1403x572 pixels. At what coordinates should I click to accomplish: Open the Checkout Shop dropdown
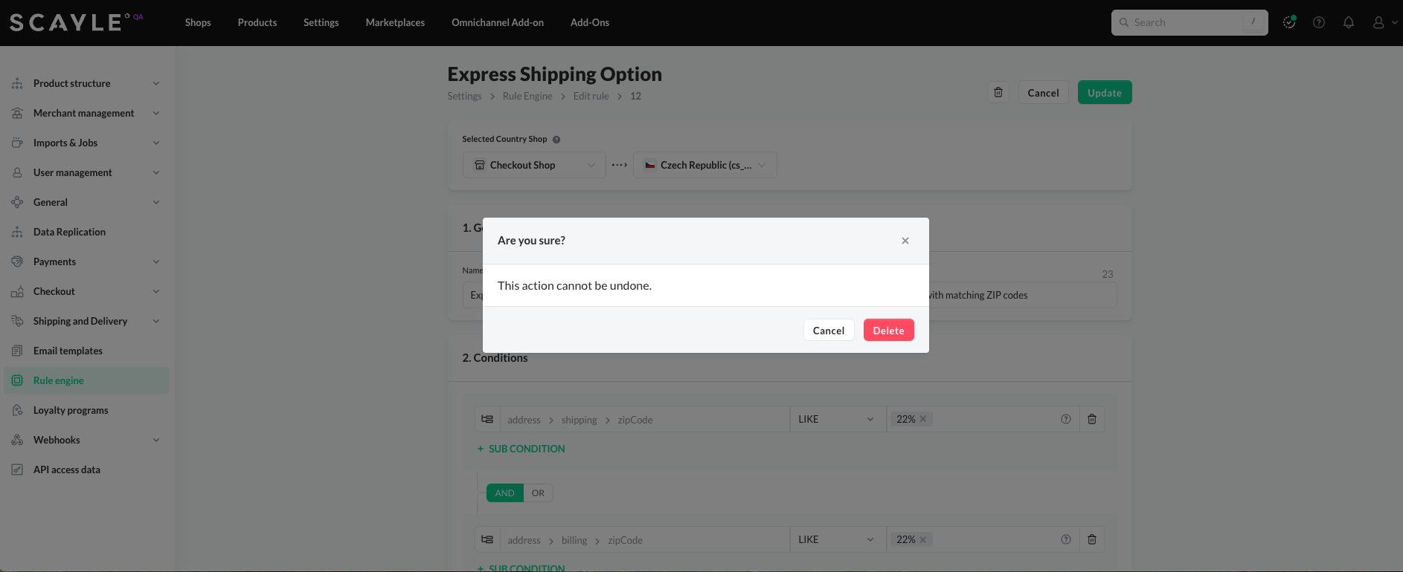[534, 165]
